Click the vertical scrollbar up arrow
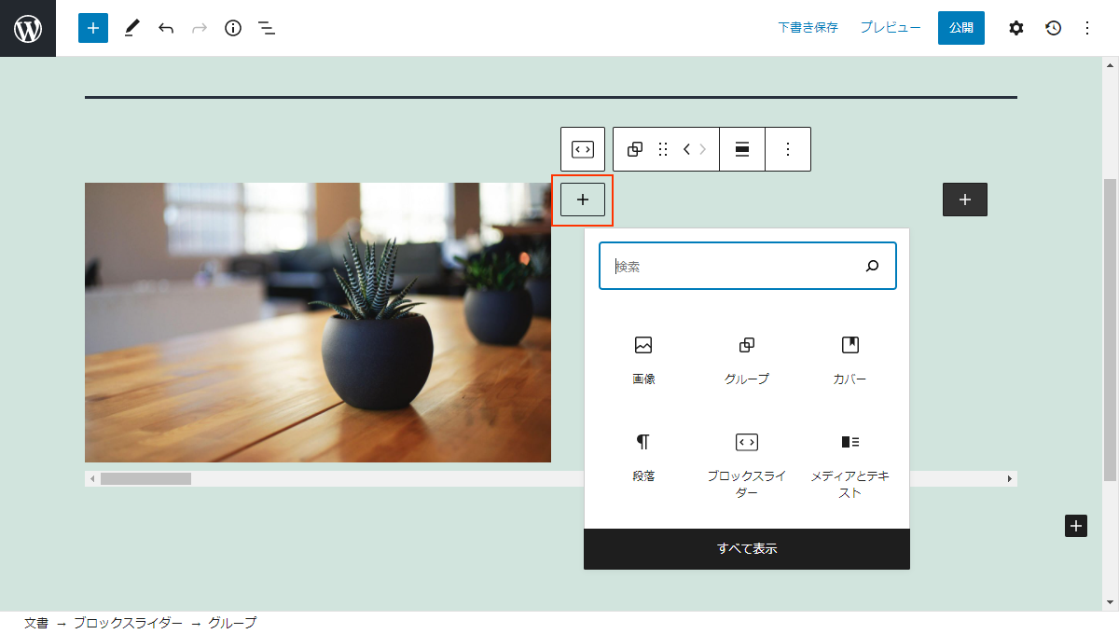 point(1110,64)
